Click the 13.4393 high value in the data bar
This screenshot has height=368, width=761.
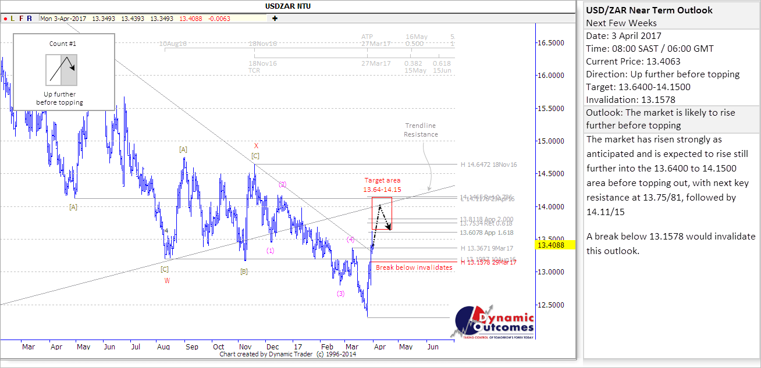(x=133, y=19)
